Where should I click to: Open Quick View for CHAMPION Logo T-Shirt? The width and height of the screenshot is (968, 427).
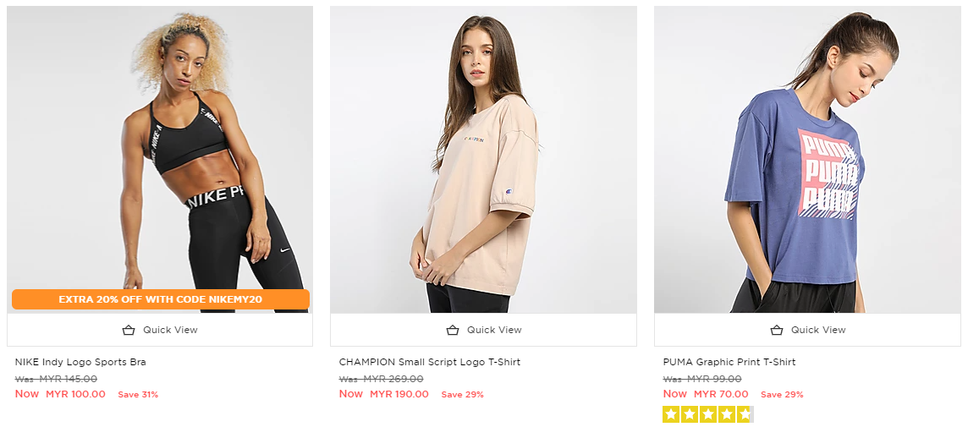pyautogui.click(x=494, y=330)
